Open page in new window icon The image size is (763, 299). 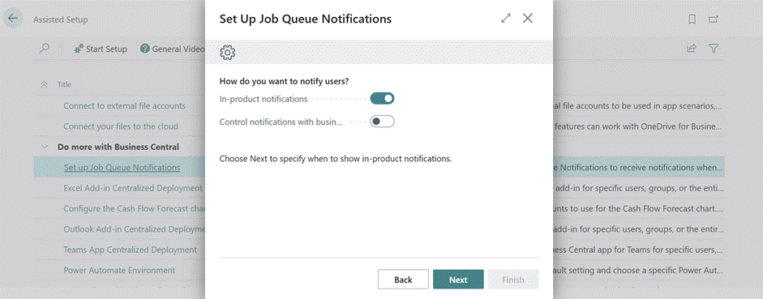pyautogui.click(x=714, y=19)
